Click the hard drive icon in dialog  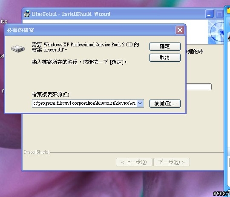[18, 49]
